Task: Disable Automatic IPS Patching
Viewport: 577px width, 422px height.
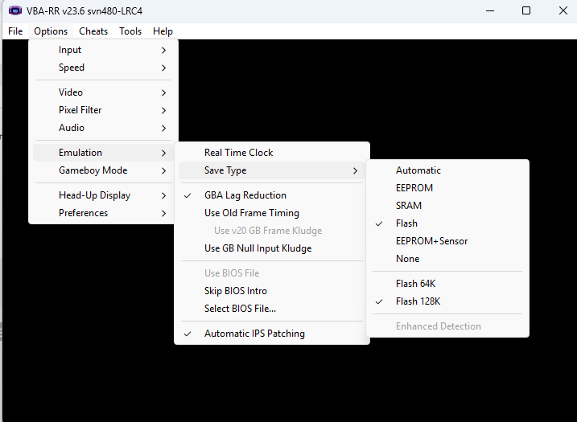Action: click(254, 334)
